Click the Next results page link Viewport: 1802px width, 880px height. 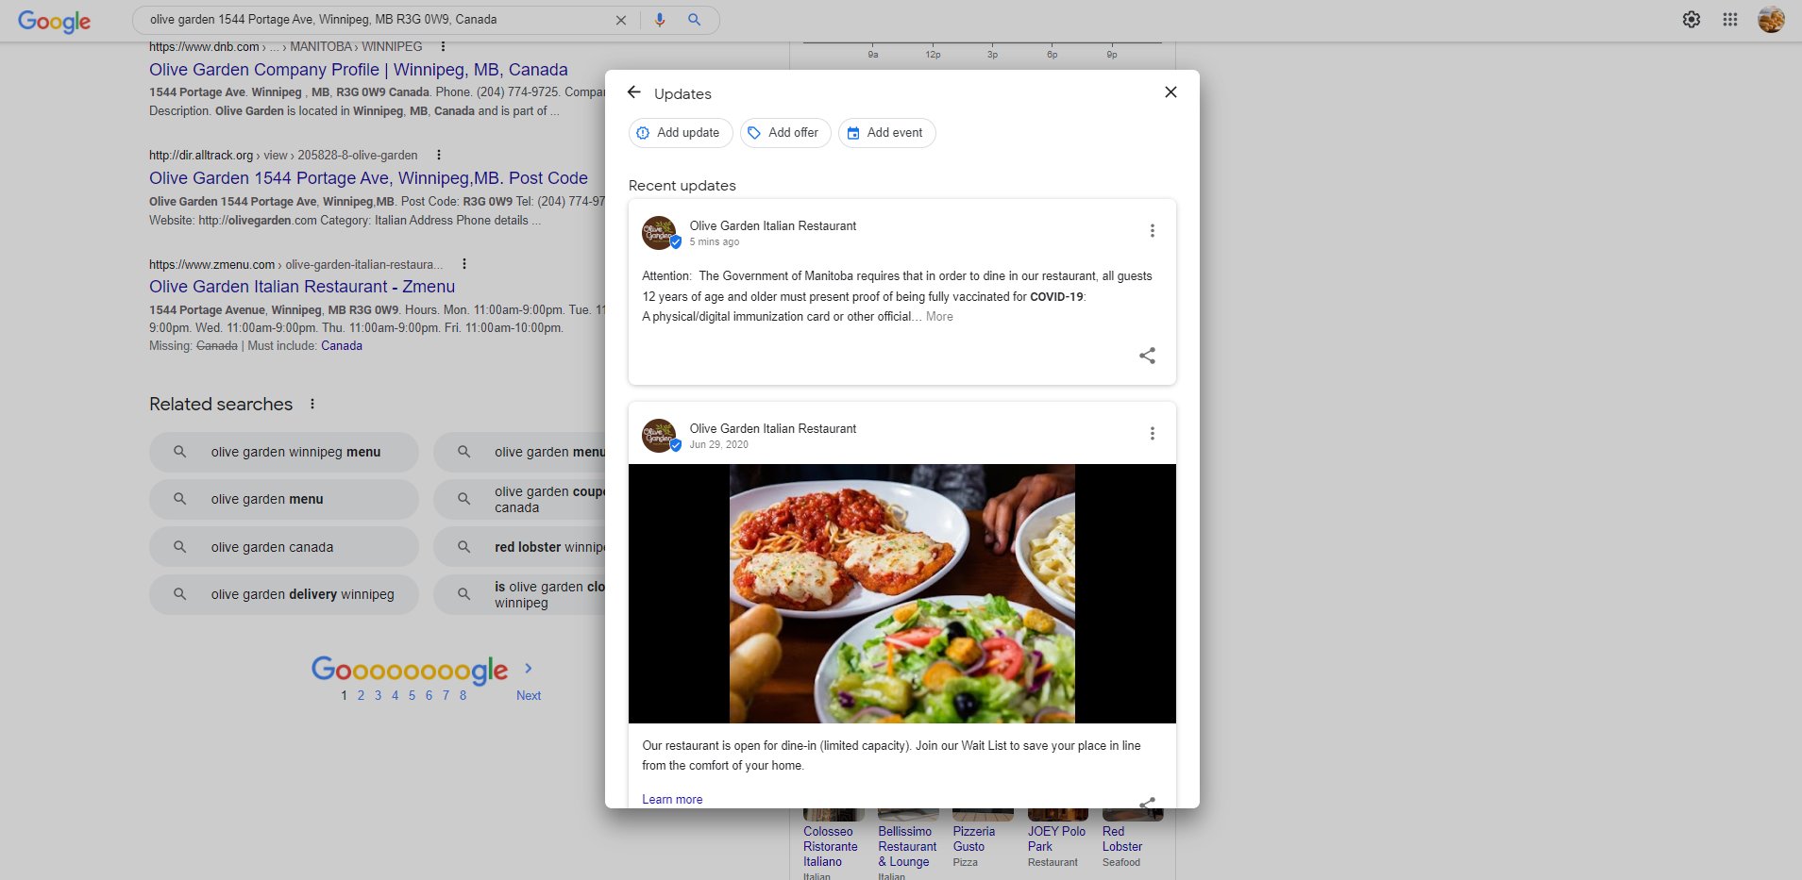(529, 696)
